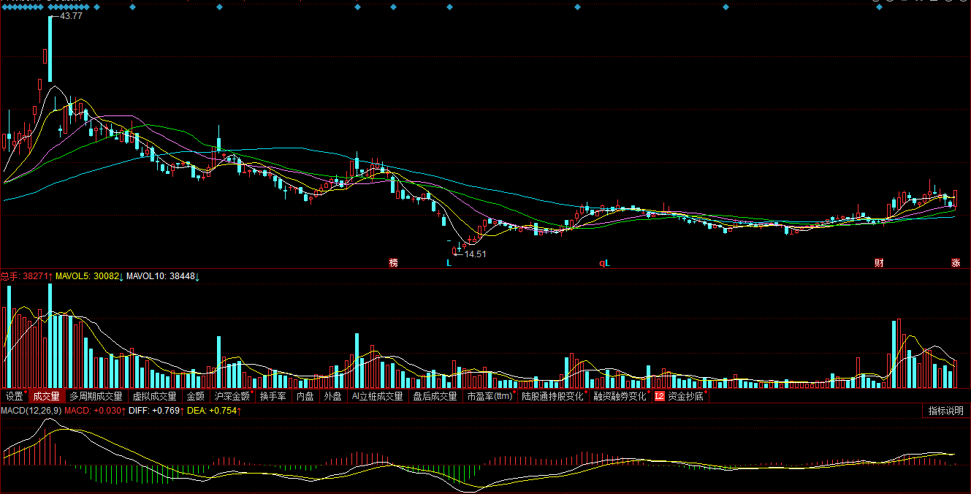Click the rightmost blue diamond news marker
Image resolution: width=971 pixels, height=494 pixels.
click(879, 7)
